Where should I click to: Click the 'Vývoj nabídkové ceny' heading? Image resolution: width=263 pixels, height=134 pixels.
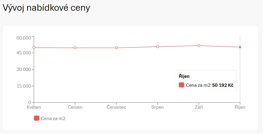[x=46, y=8]
